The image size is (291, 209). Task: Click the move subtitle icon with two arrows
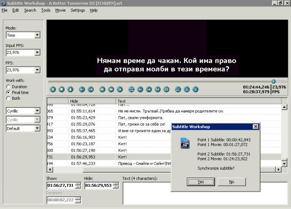point(131,90)
